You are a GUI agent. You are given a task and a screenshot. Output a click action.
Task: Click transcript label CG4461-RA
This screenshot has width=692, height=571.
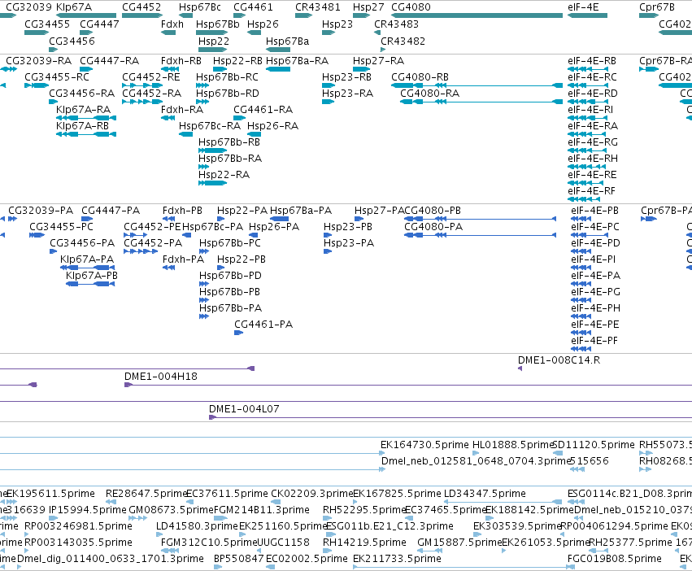click(x=263, y=110)
